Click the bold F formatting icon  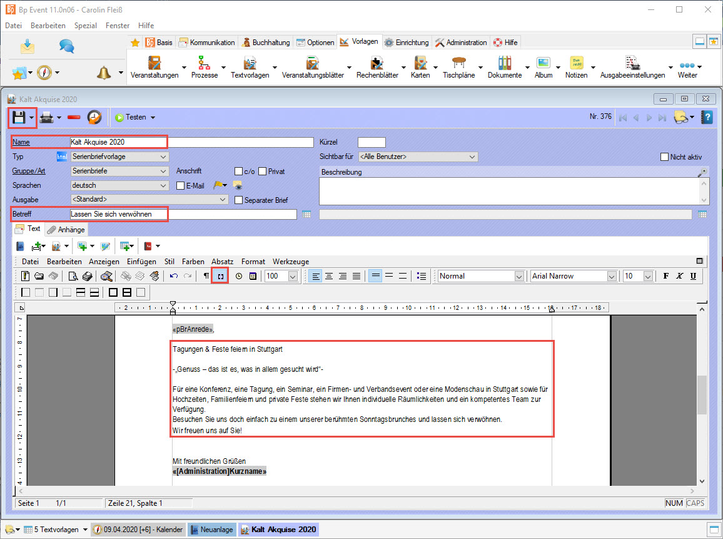pos(665,276)
